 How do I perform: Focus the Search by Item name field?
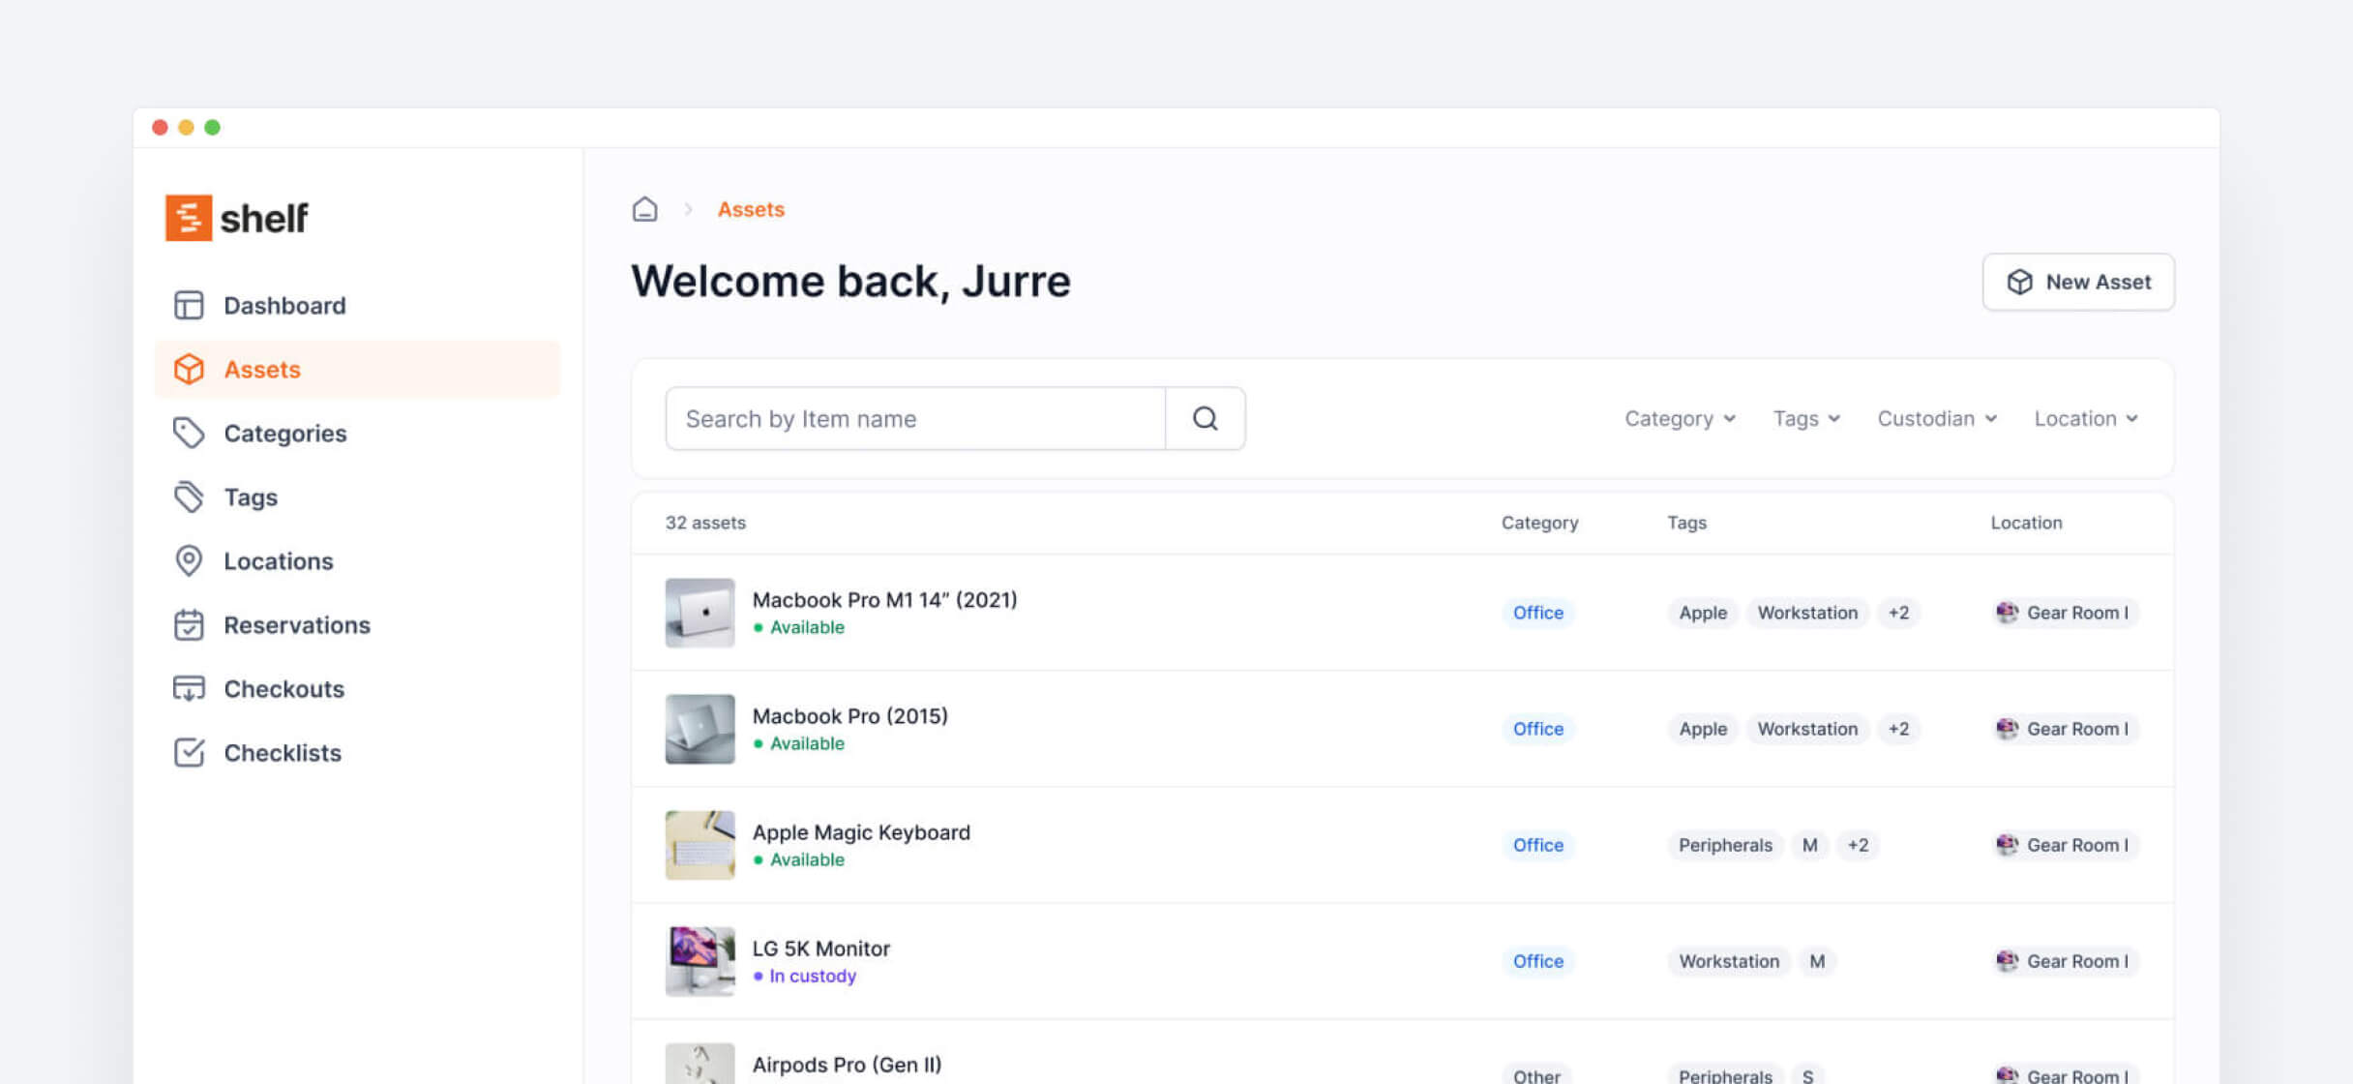[x=914, y=418]
